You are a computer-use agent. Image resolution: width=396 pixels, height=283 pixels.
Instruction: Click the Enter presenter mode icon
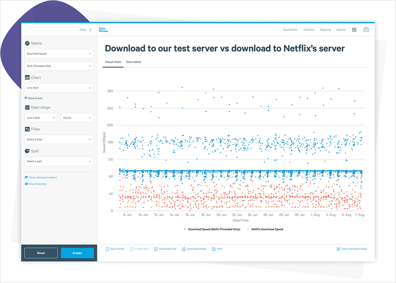tap(338, 249)
